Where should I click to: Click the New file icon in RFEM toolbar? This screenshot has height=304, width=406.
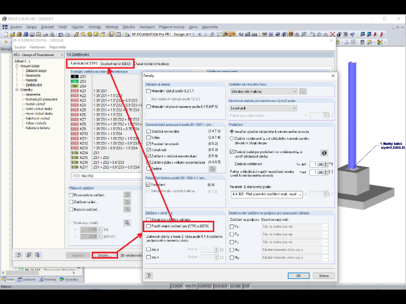point(6,34)
